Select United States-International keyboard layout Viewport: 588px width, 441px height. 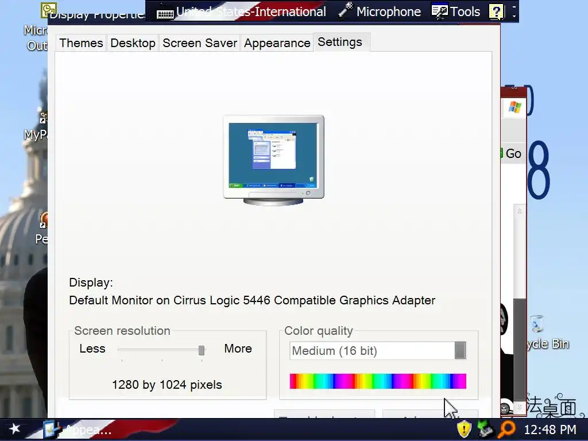click(251, 11)
